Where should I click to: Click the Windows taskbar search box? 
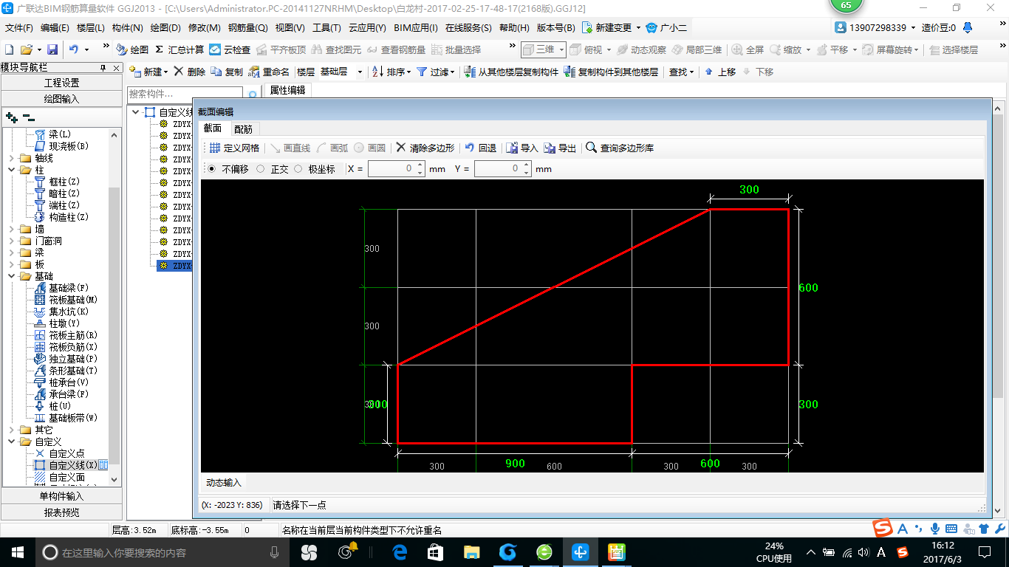point(163,552)
